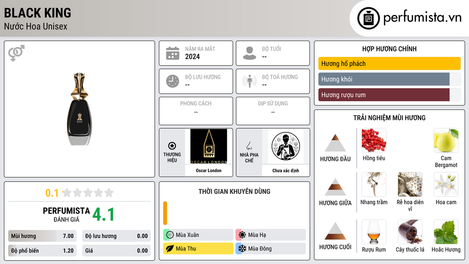The image size is (469, 264).
Task: Select the Hoa cam note image
Action: point(446,184)
